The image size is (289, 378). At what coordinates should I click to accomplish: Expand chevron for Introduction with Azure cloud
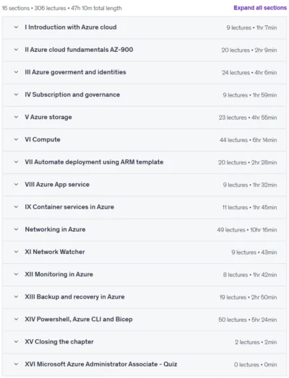(16, 27)
